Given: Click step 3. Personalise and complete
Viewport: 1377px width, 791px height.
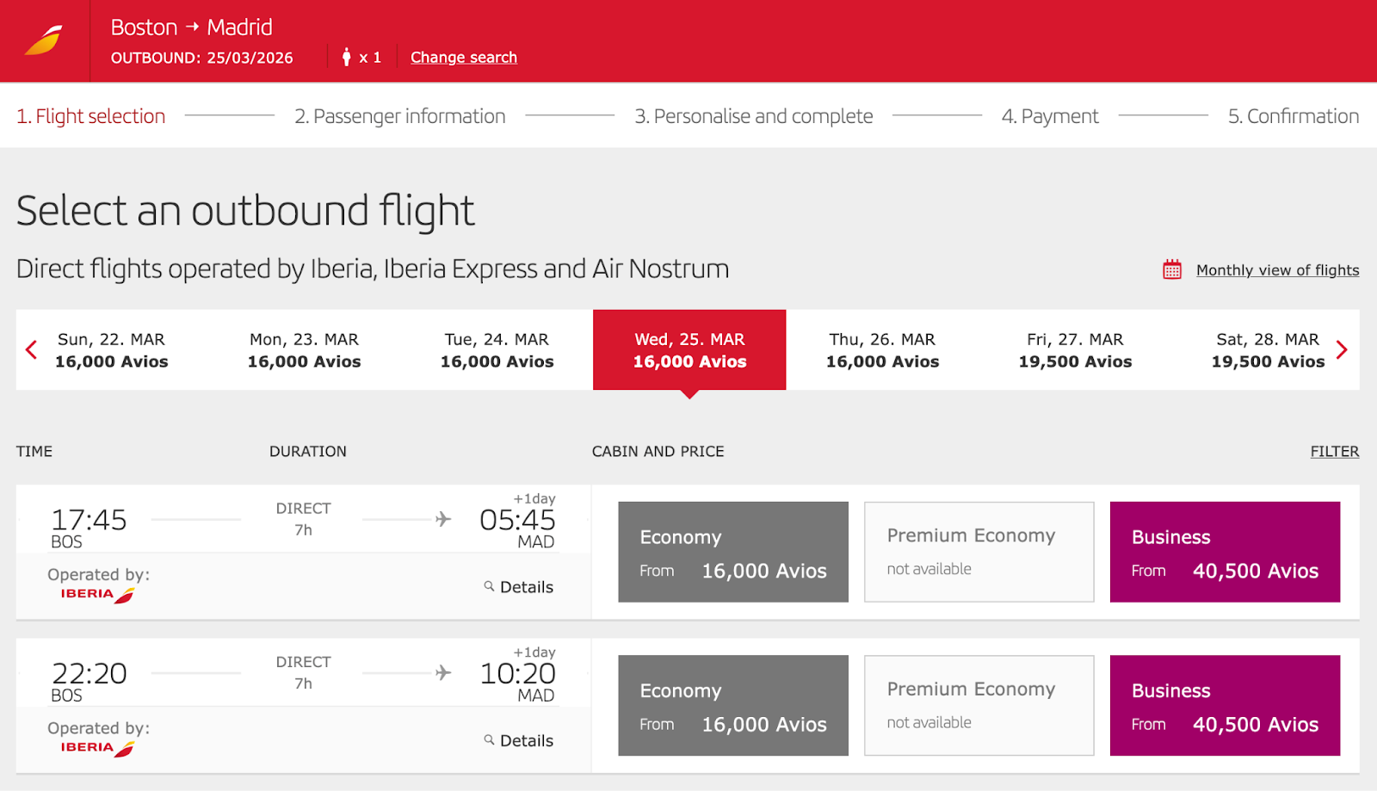Looking at the screenshot, I should pos(754,116).
